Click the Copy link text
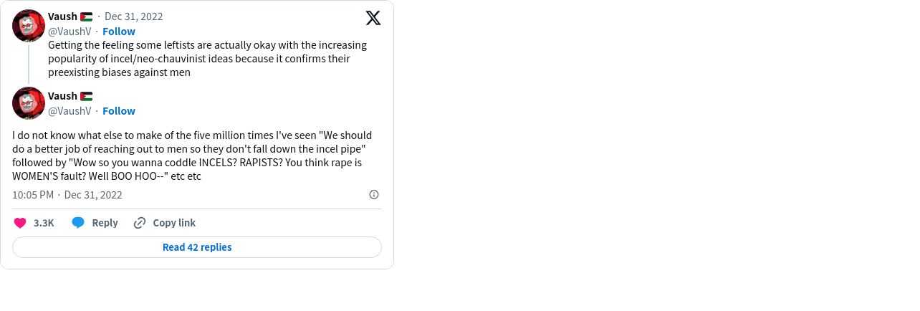This screenshot has height=311, width=920. coord(174,223)
